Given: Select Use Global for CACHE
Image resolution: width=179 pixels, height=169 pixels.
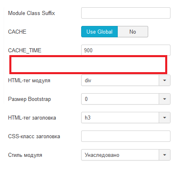Looking at the screenshot, I should [99, 32].
